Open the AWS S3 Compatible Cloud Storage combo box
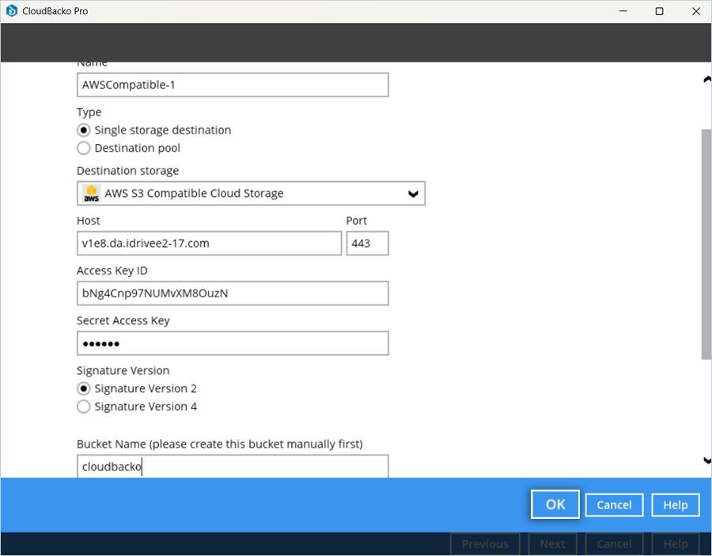 (250, 194)
